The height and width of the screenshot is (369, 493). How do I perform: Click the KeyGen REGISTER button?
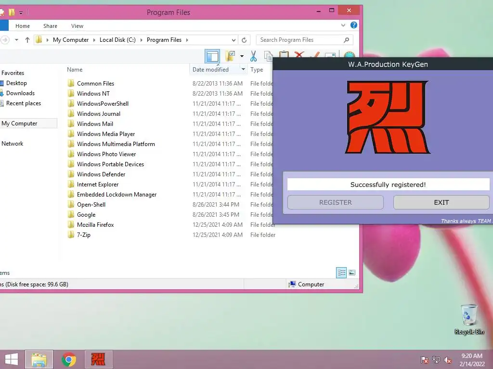pyautogui.click(x=336, y=202)
